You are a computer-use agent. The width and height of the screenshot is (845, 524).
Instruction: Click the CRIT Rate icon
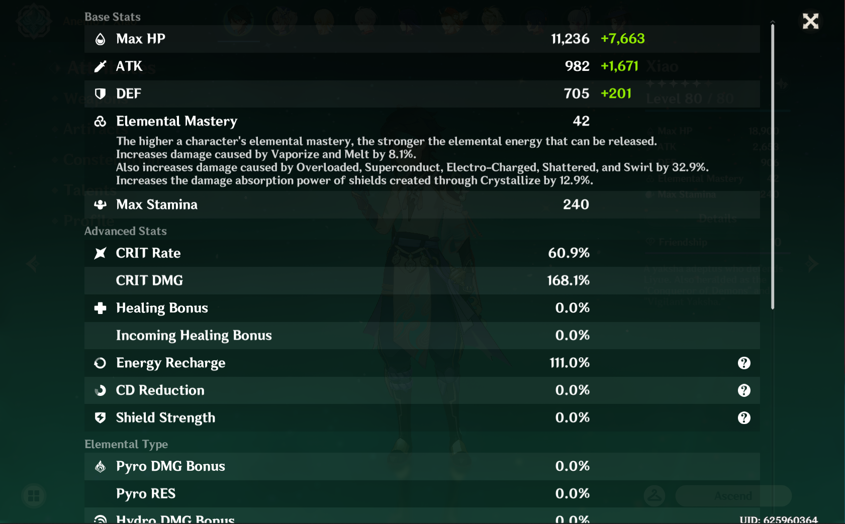[100, 253]
